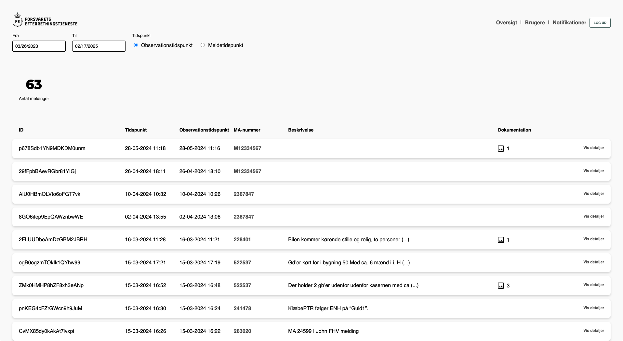This screenshot has height=341, width=623.
Task: Click timestamp 28-05-2024 11:18
Action: (x=145, y=148)
